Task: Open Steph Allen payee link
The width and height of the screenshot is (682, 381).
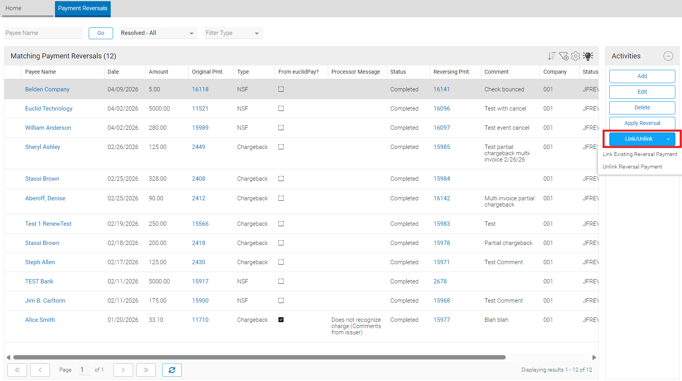Action: pyautogui.click(x=40, y=262)
